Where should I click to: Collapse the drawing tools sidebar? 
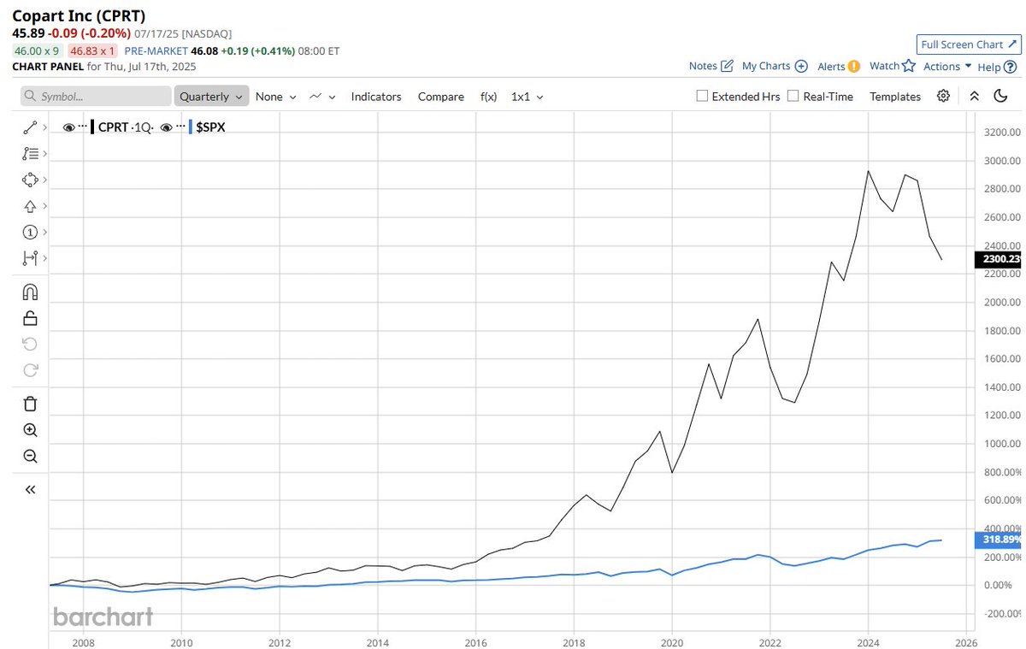[x=30, y=490]
